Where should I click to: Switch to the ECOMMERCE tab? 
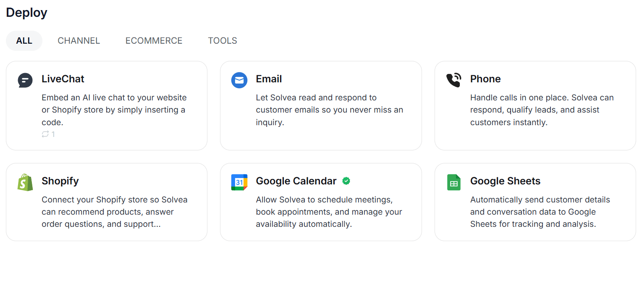click(154, 40)
